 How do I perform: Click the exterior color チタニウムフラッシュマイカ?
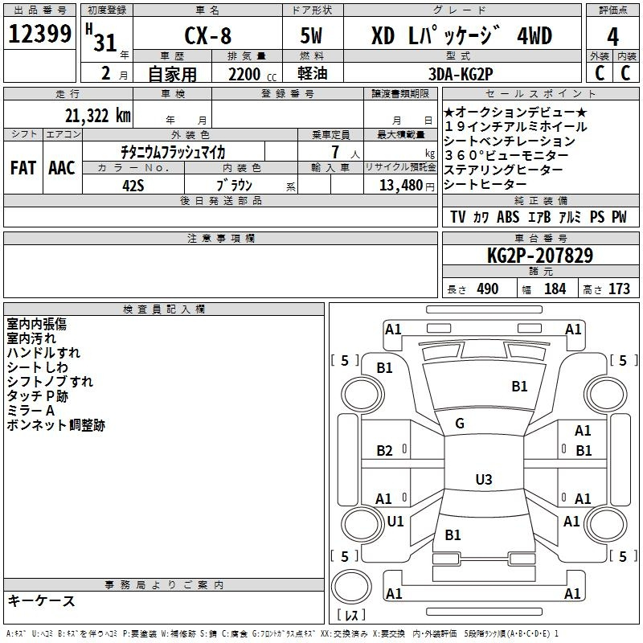[173, 152]
